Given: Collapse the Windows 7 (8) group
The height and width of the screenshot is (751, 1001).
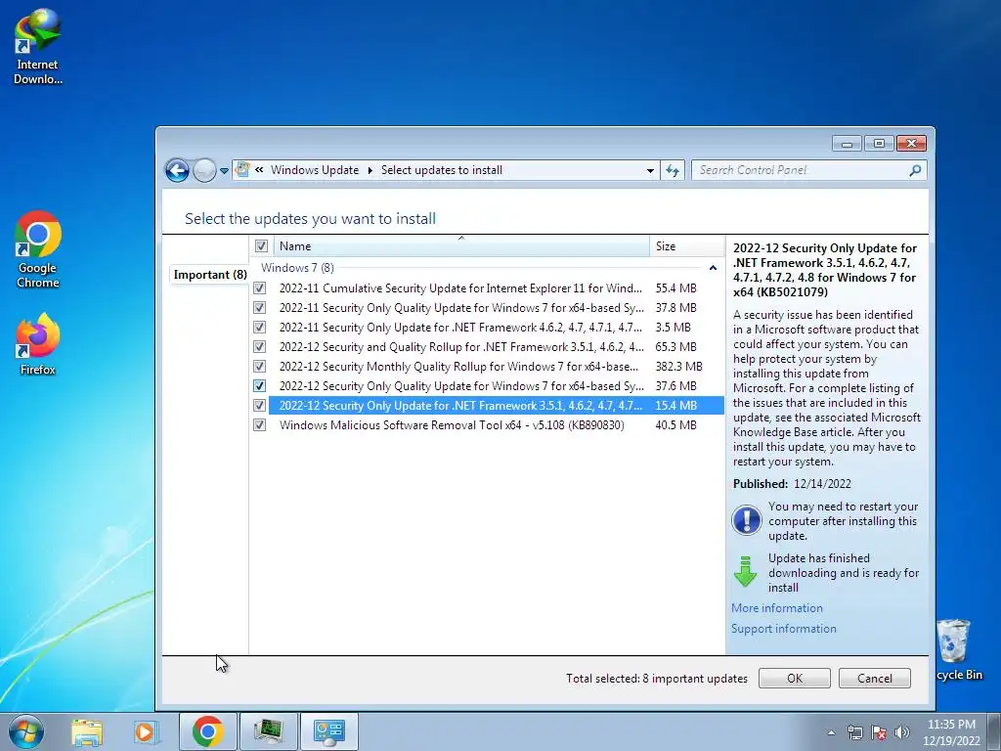Looking at the screenshot, I should [x=713, y=268].
